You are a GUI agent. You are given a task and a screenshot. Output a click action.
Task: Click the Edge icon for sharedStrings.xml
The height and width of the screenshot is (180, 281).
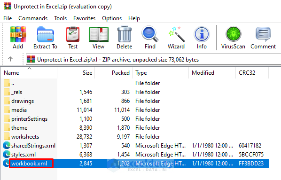[x=7, y=145]
